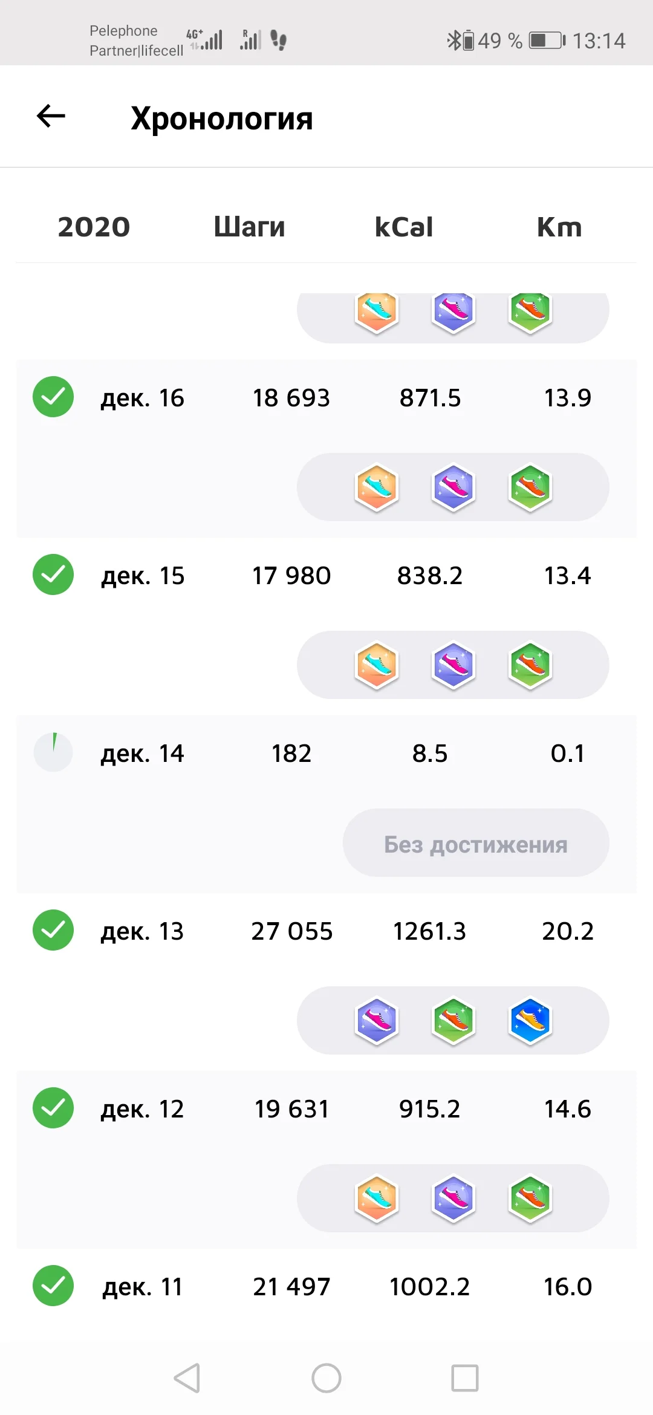Tap the kCal column header

(404, 227)
